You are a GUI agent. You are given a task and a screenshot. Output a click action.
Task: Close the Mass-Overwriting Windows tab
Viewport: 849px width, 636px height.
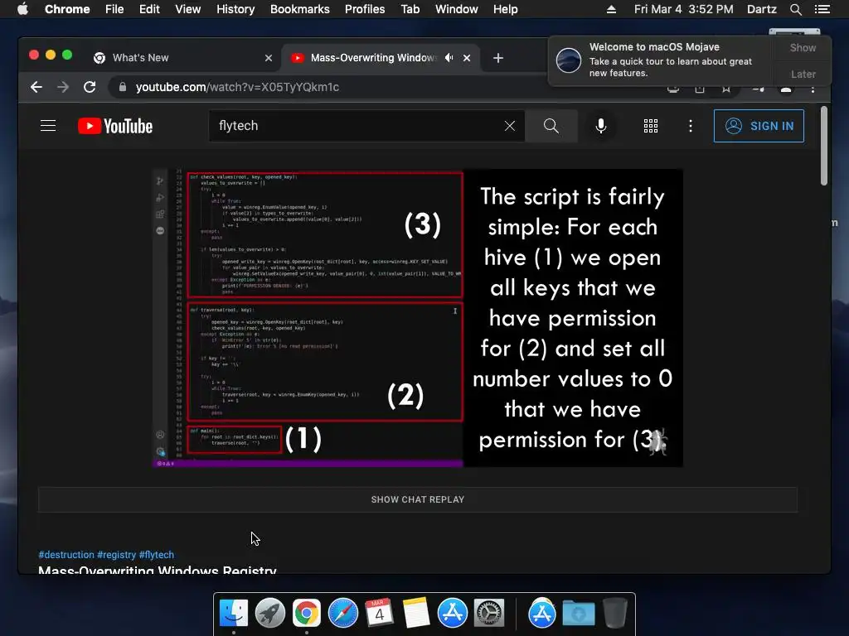[x=467, y=58]
